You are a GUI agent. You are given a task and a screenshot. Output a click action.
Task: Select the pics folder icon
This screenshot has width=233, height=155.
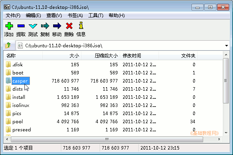[x=8, y=114]
